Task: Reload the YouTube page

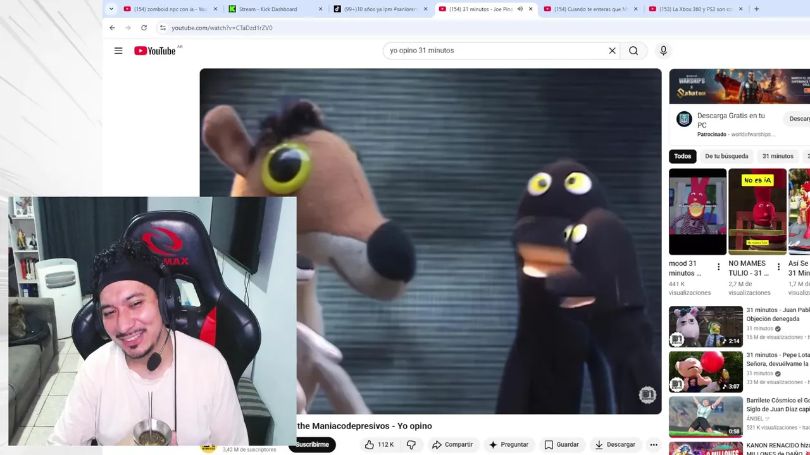Action: [x=144, y=28]
